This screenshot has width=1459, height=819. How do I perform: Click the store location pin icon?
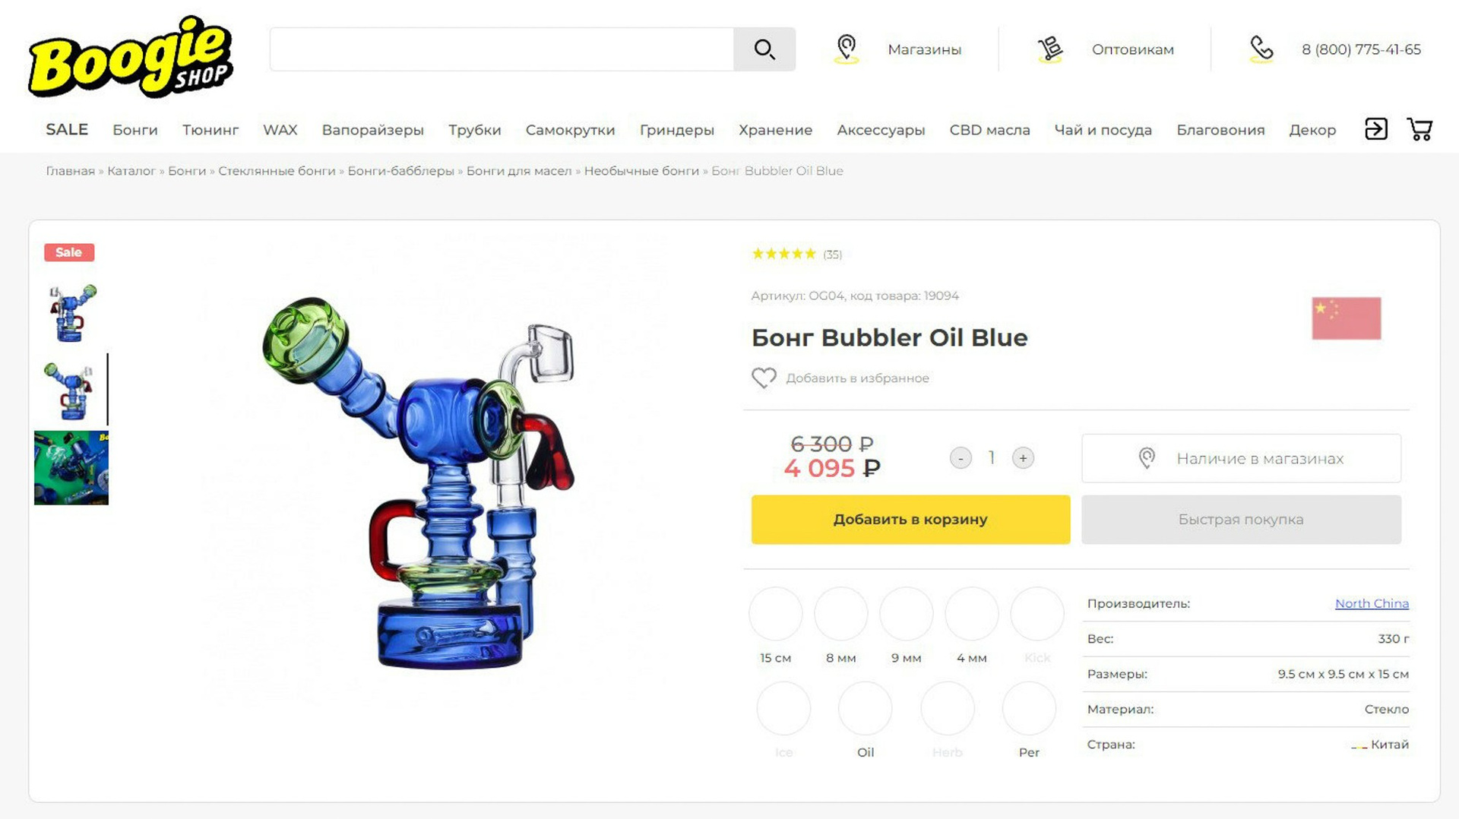click(847, 49)
